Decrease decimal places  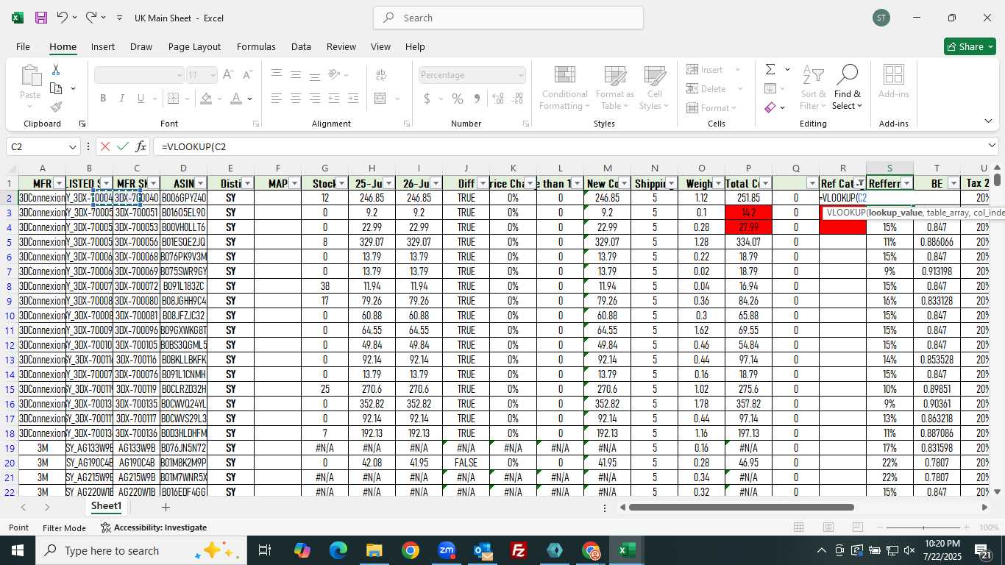point(517,99)
